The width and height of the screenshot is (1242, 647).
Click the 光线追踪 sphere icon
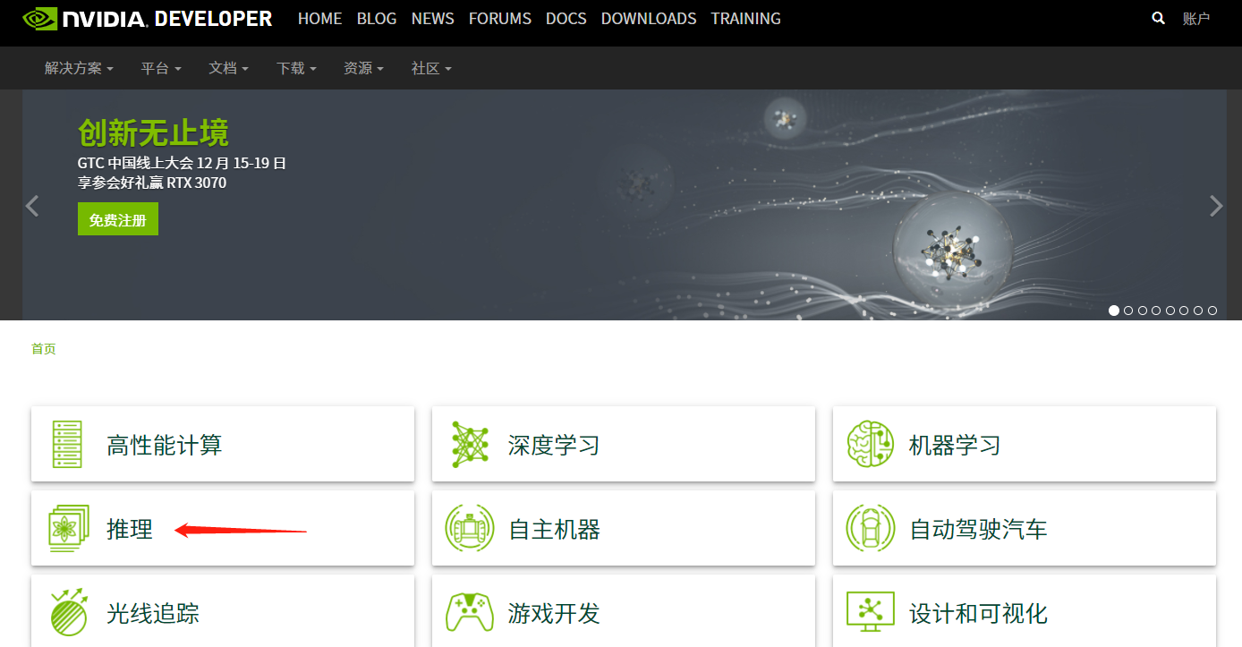[x=69, y=613]
